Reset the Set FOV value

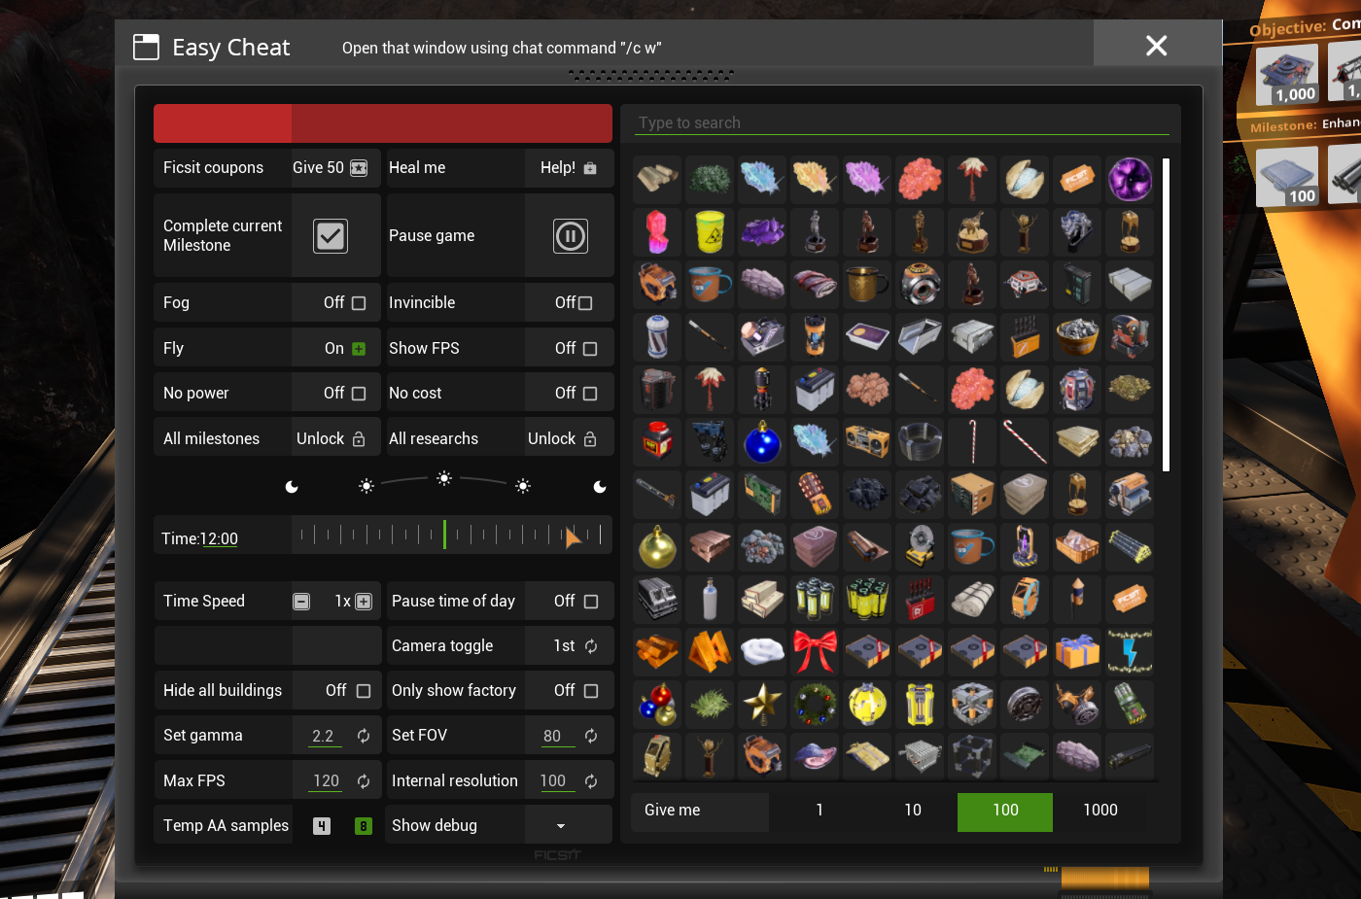[x=591, y=737]
